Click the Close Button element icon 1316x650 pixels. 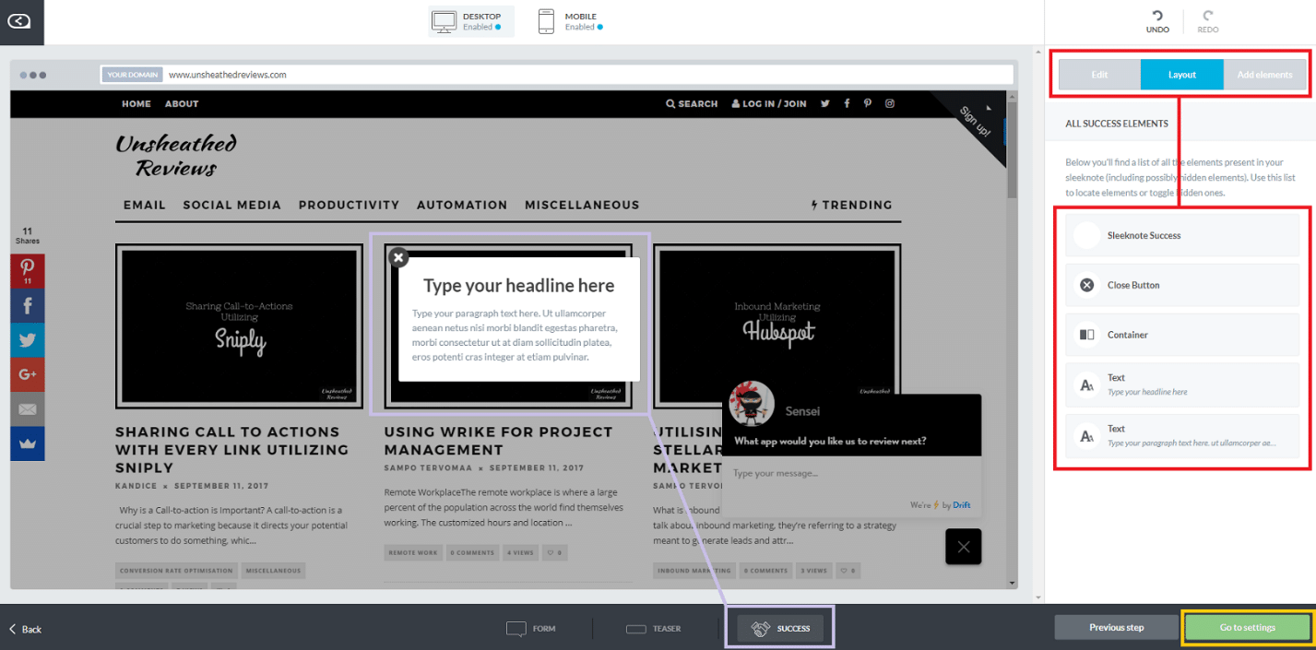tap(1087, 285)
